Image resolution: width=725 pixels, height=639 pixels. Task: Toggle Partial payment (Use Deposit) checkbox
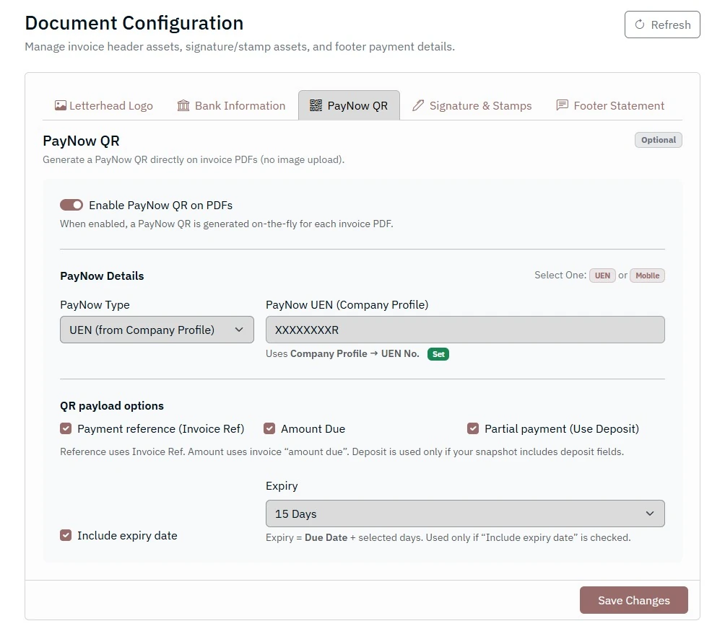[x=473, y=428]
